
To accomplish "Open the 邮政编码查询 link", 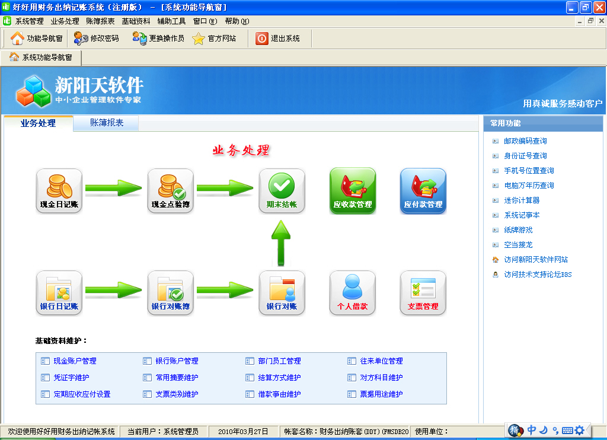I will [x=525, y=141].
